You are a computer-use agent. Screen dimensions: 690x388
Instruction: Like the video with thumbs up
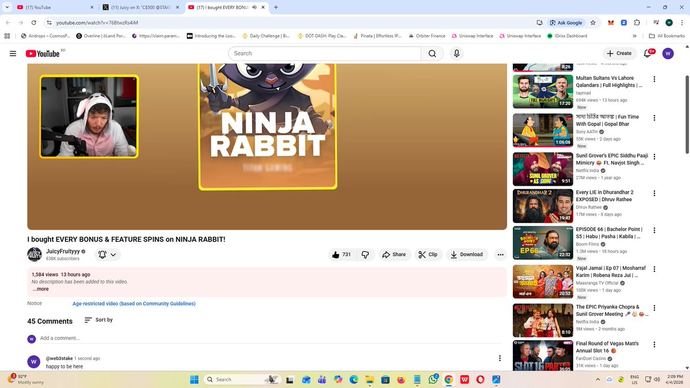pos(342,255)
